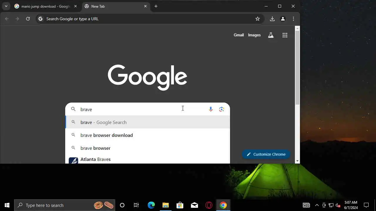376x211 pixels.
Task: Click the reload page icon
Action: point(28,19)
